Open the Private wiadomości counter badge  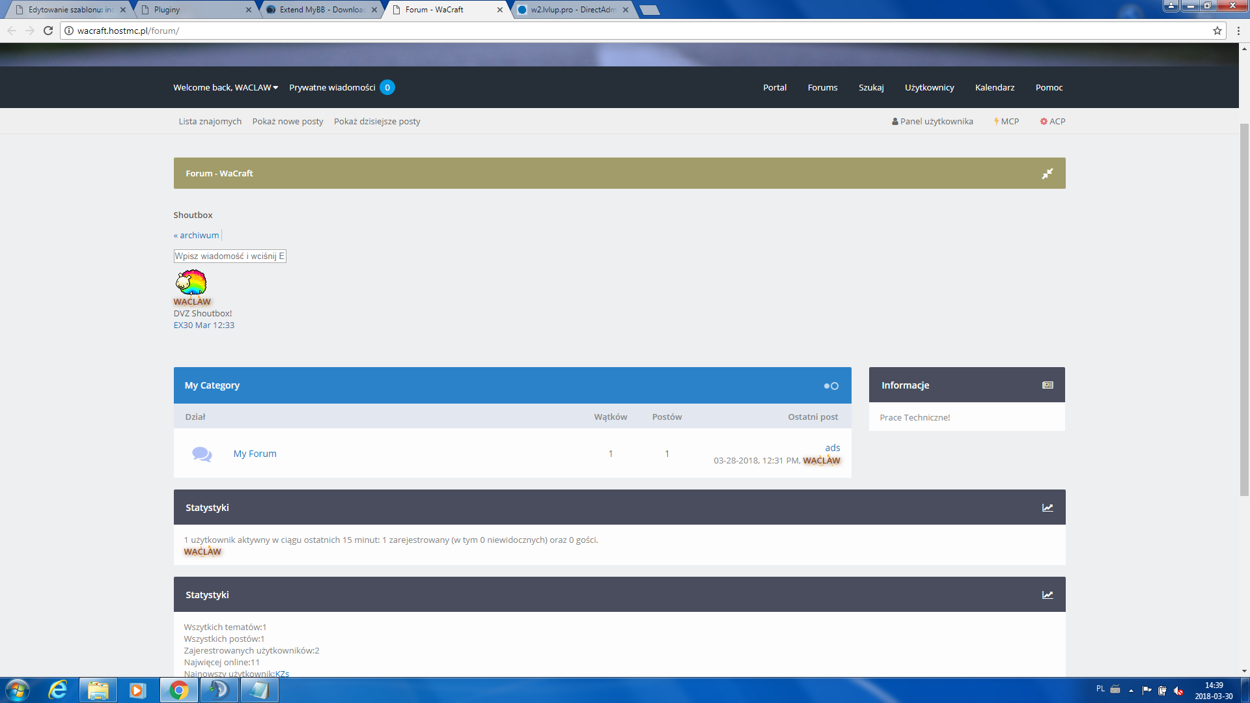(387, 87)
